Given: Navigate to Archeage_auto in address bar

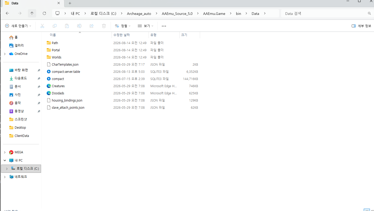Looking at the screenshot, I should pyautogui.click(x=139, y=14).
